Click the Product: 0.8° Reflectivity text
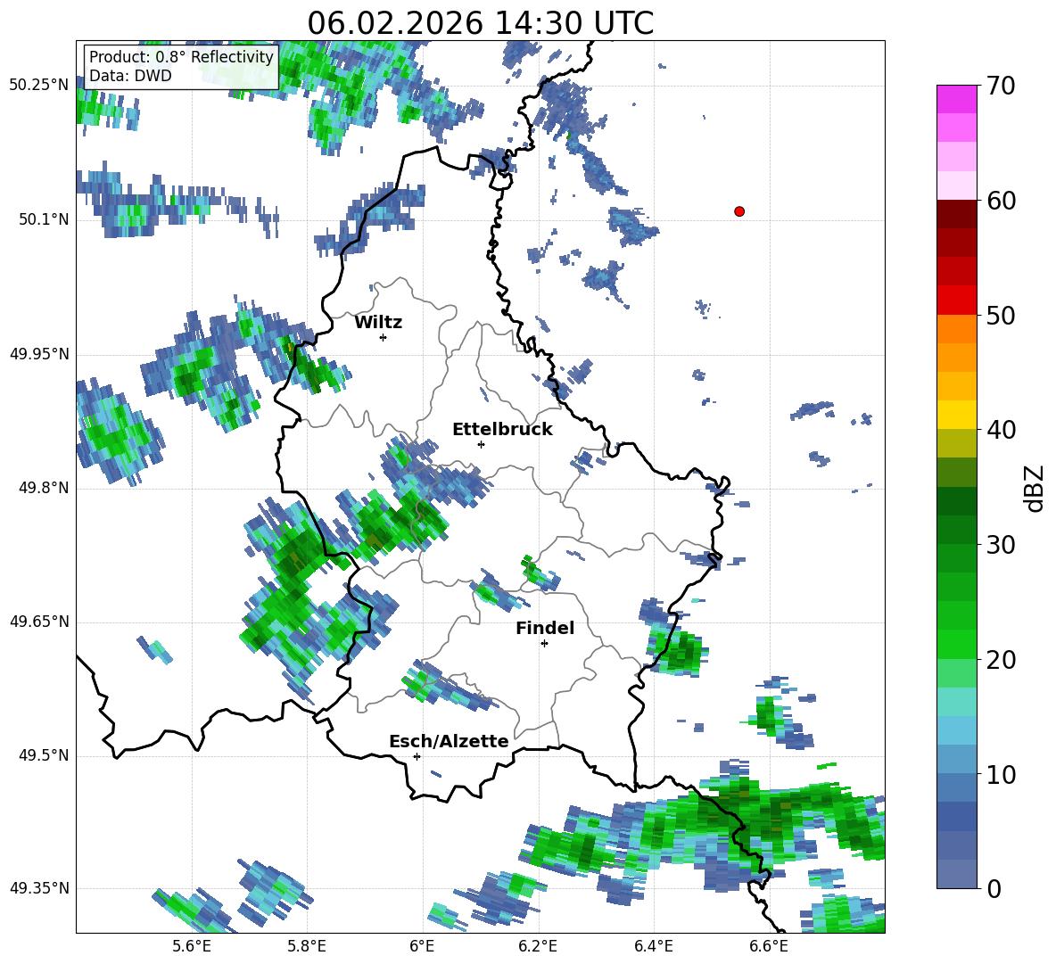The width and height of the screenshot is (1056, 964). pyautogui.click(x=181, y=57)
